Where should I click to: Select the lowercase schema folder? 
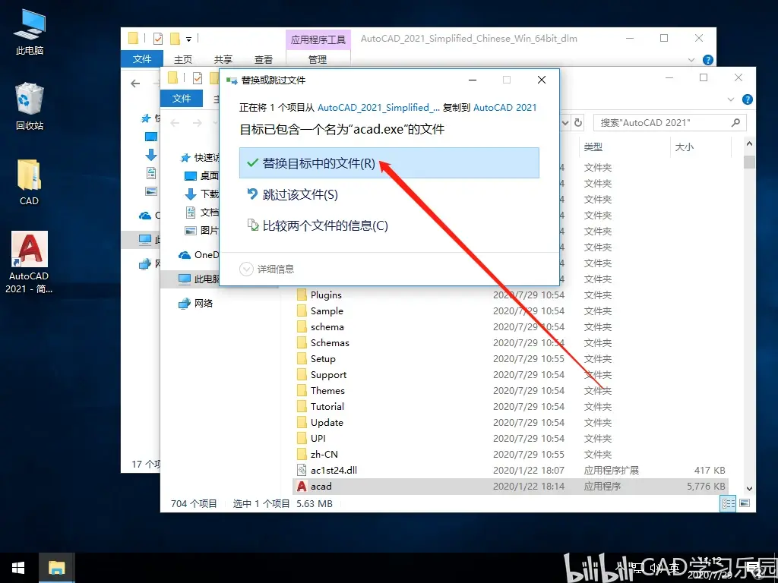[327, 326]
